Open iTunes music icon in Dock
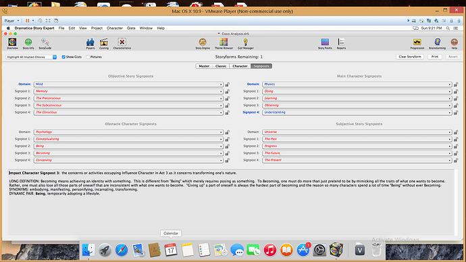The image size is (466, 262). click(270, 250)
